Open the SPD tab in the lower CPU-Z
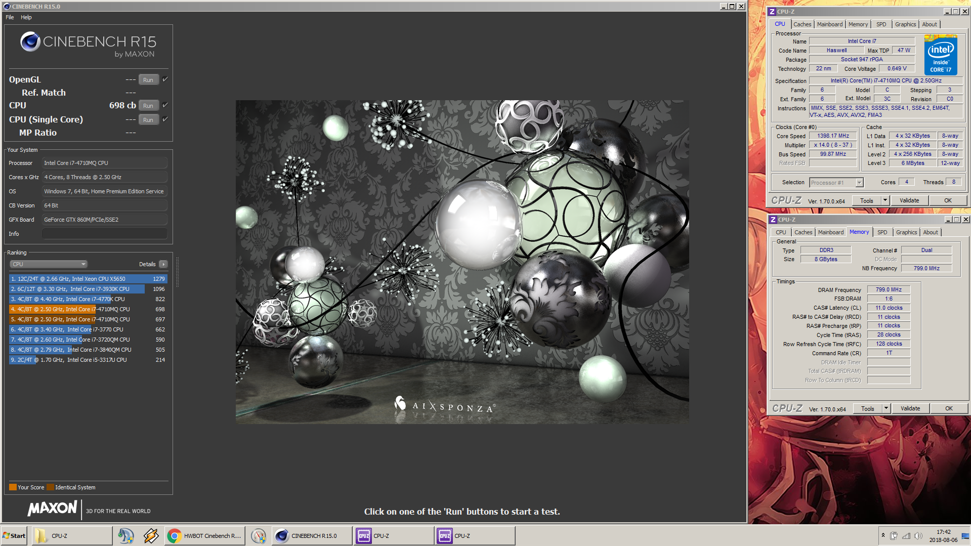 [x=882, y=232]
